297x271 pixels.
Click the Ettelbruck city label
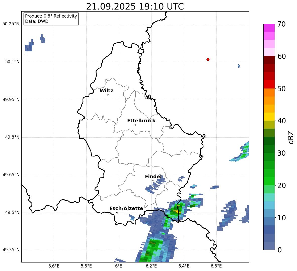coord(141,121)
